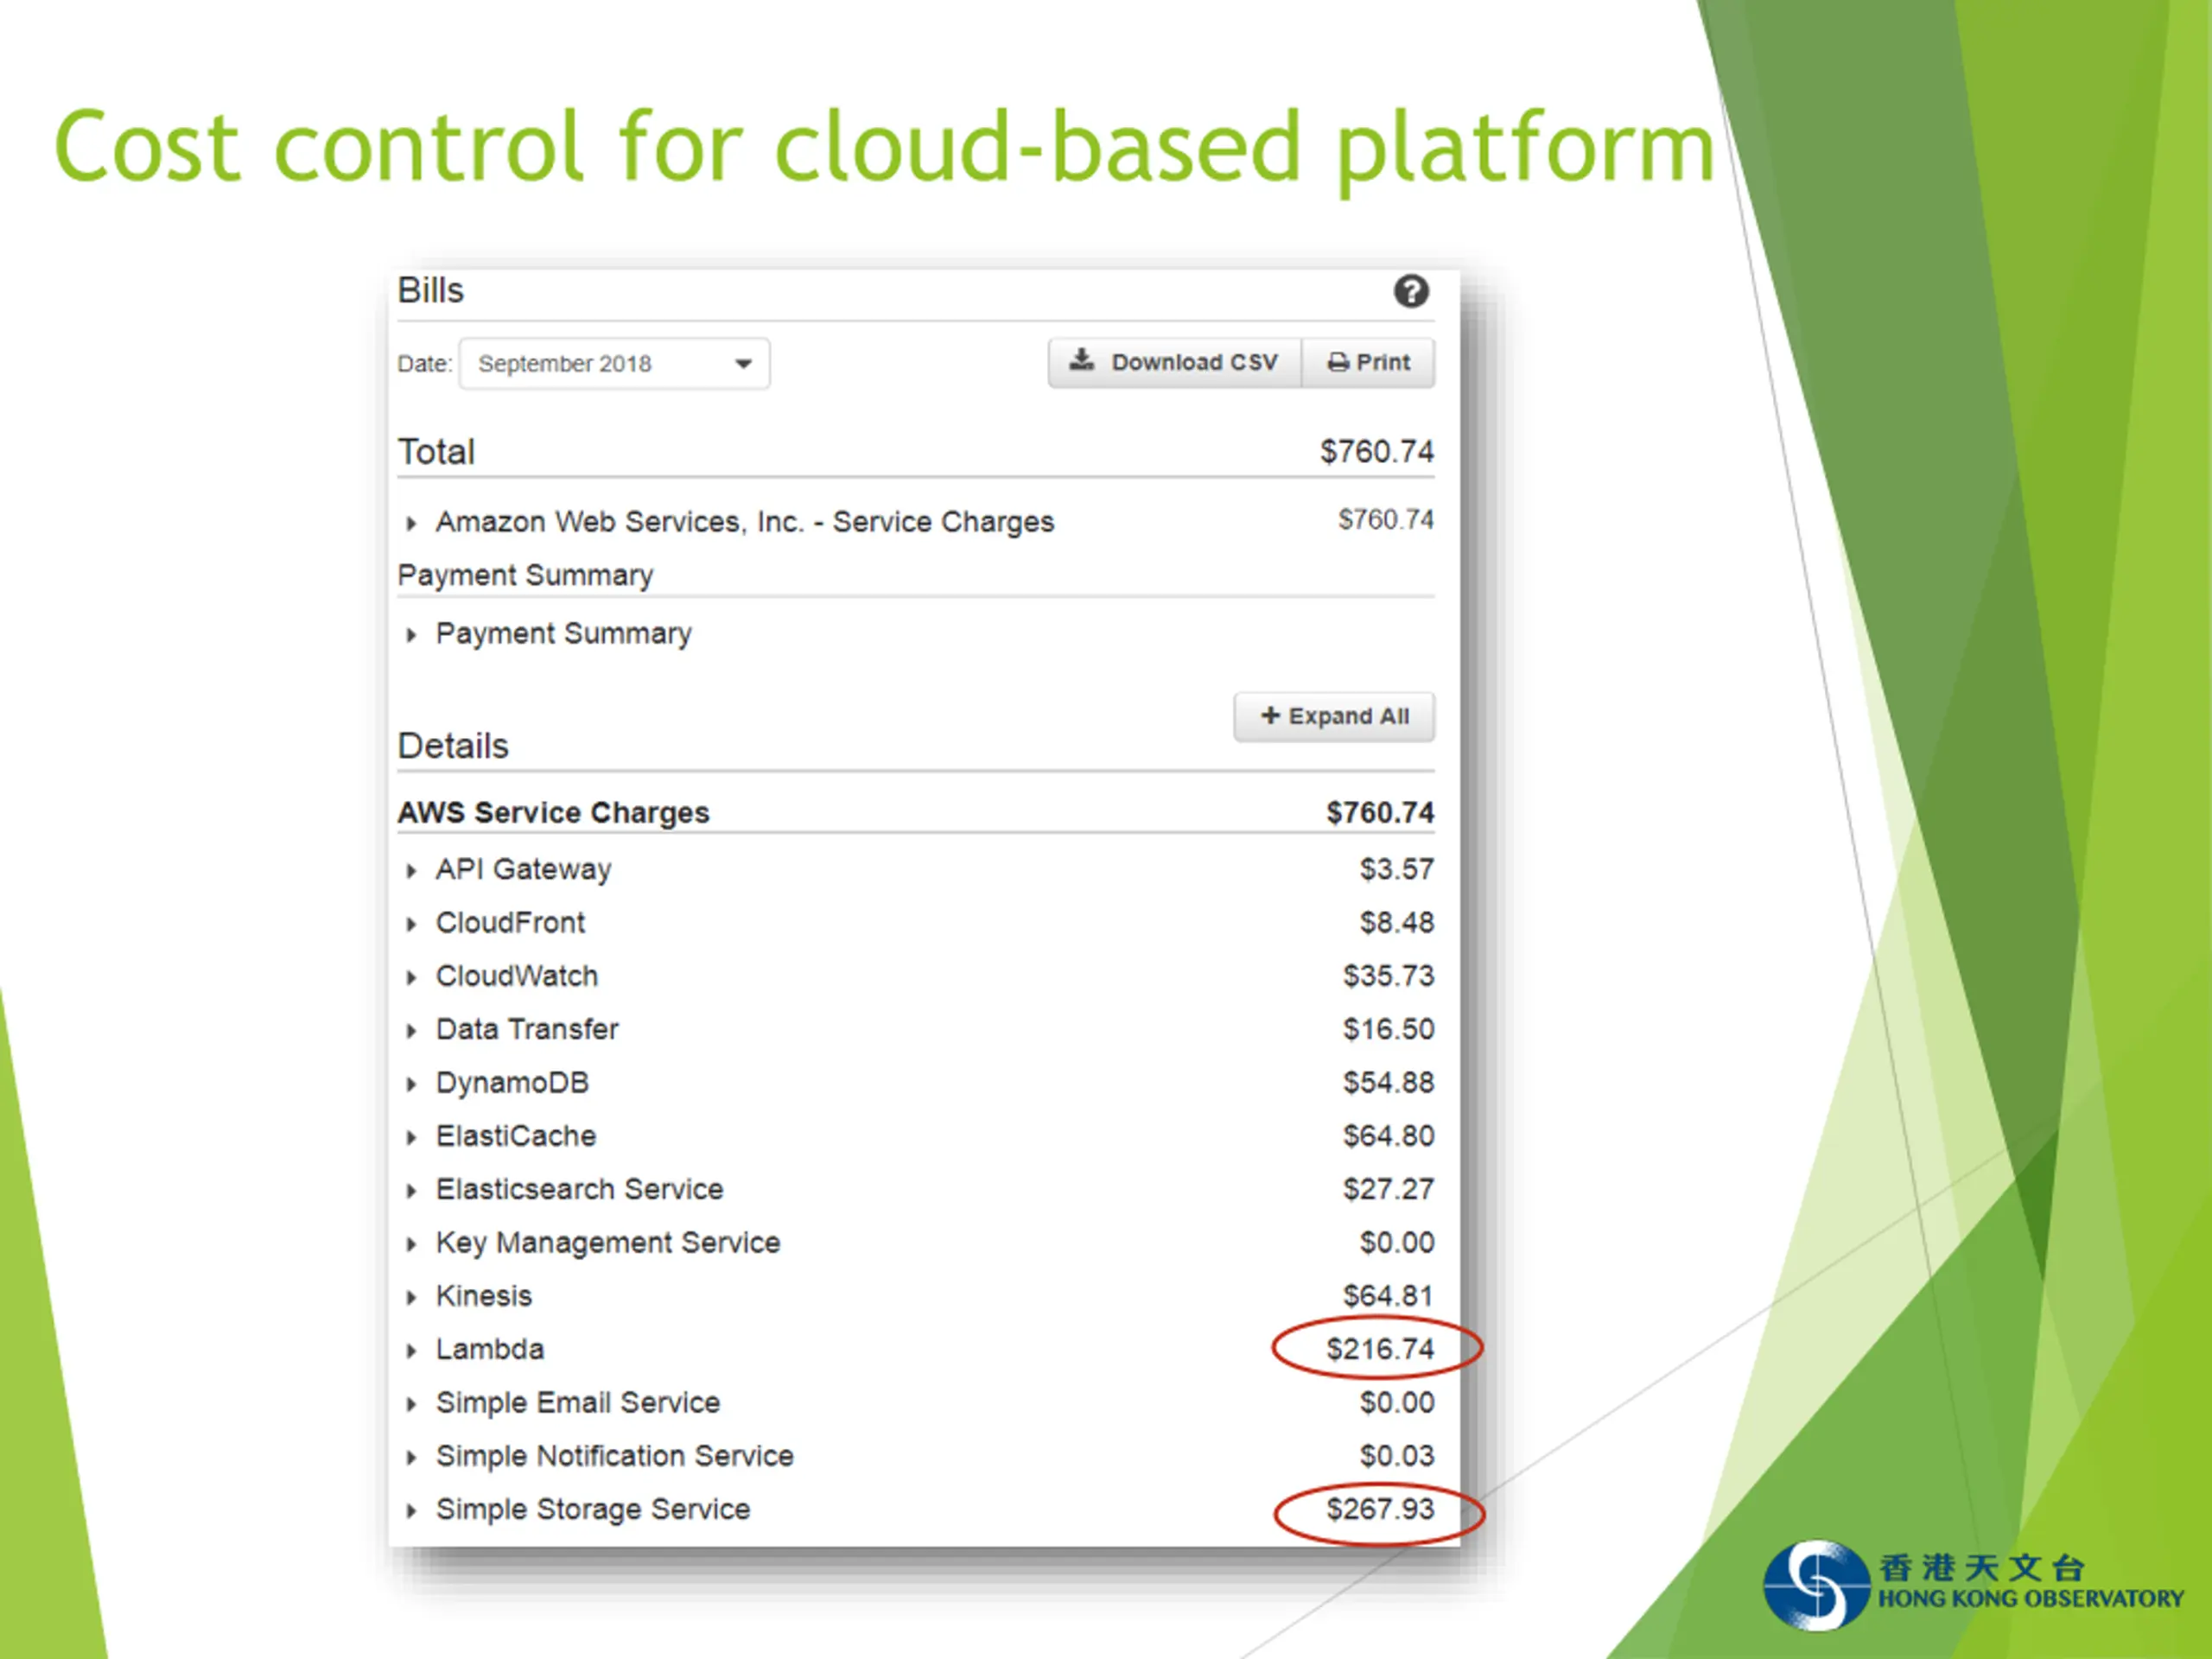Click the API Gateway amount $3.57

(1396, 869)
